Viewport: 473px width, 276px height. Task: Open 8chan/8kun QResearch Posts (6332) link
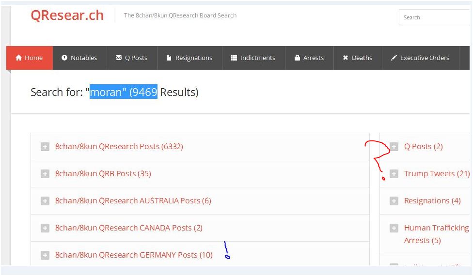click(119, 146)
